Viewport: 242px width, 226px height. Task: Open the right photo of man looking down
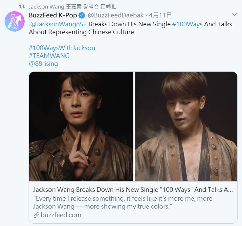click(x=186, y=126)
